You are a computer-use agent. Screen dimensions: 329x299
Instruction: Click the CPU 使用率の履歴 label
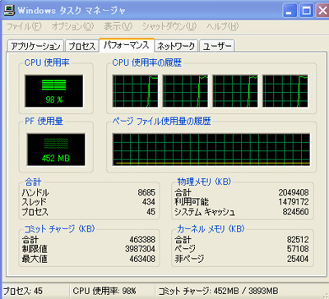147,62
